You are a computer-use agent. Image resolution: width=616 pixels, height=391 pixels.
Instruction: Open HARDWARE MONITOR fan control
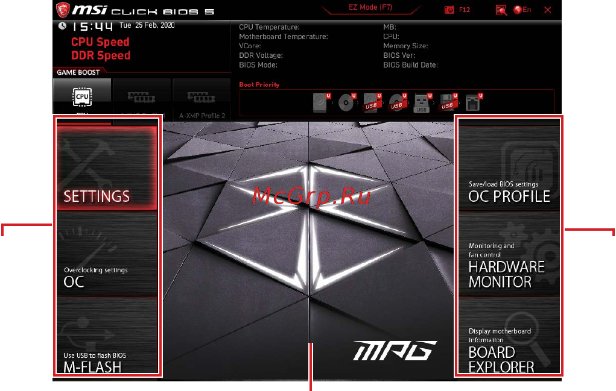[x=509, y=254]
